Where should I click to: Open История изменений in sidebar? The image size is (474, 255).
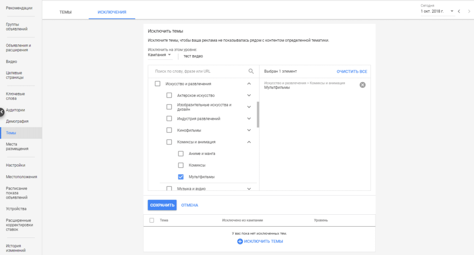pyautogui.click(x=16, y=248)
